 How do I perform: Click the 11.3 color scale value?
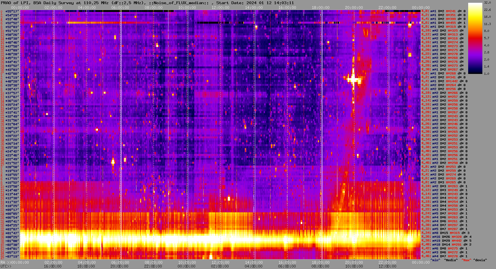pos(487,24)
